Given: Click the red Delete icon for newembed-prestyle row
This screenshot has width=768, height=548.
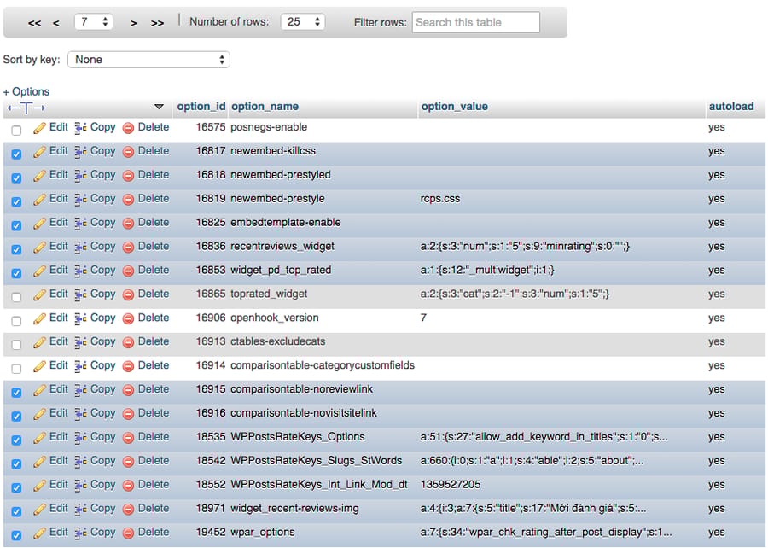Looking at the screenshot, I should [128, 200].
